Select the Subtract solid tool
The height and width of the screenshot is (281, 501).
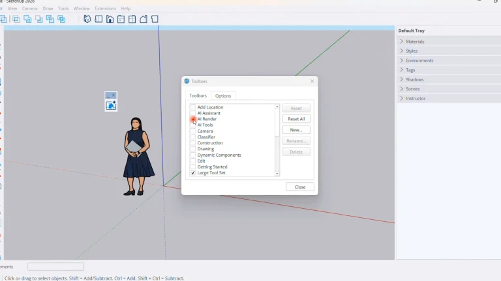[x=38, y=19]
